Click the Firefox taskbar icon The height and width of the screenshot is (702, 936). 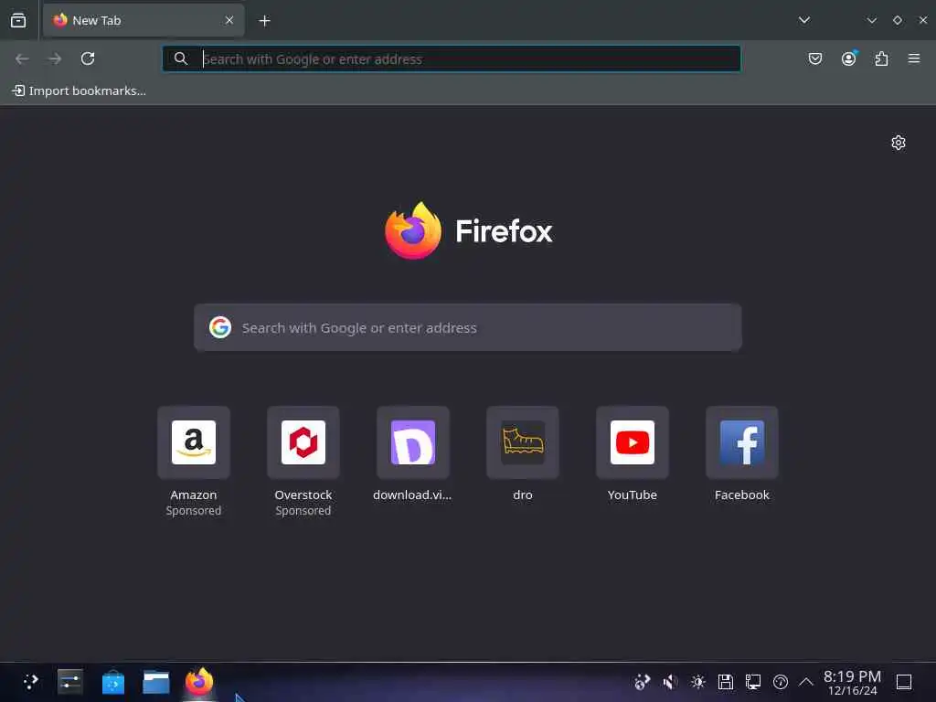[x=199, y=681]
